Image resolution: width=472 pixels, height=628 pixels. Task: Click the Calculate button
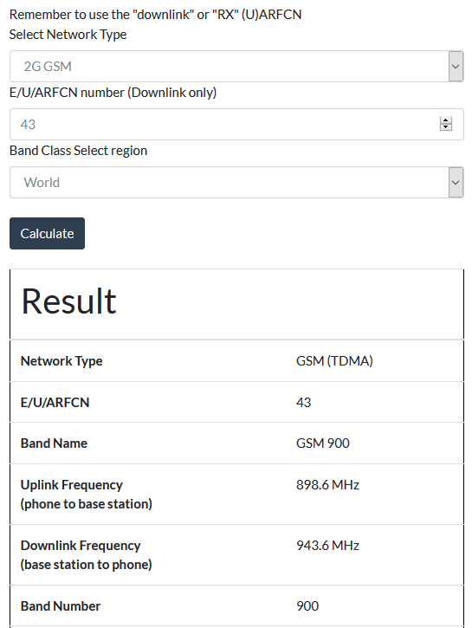[48, 234]
